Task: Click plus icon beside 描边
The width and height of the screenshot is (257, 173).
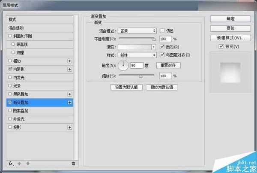Action: 69,61
